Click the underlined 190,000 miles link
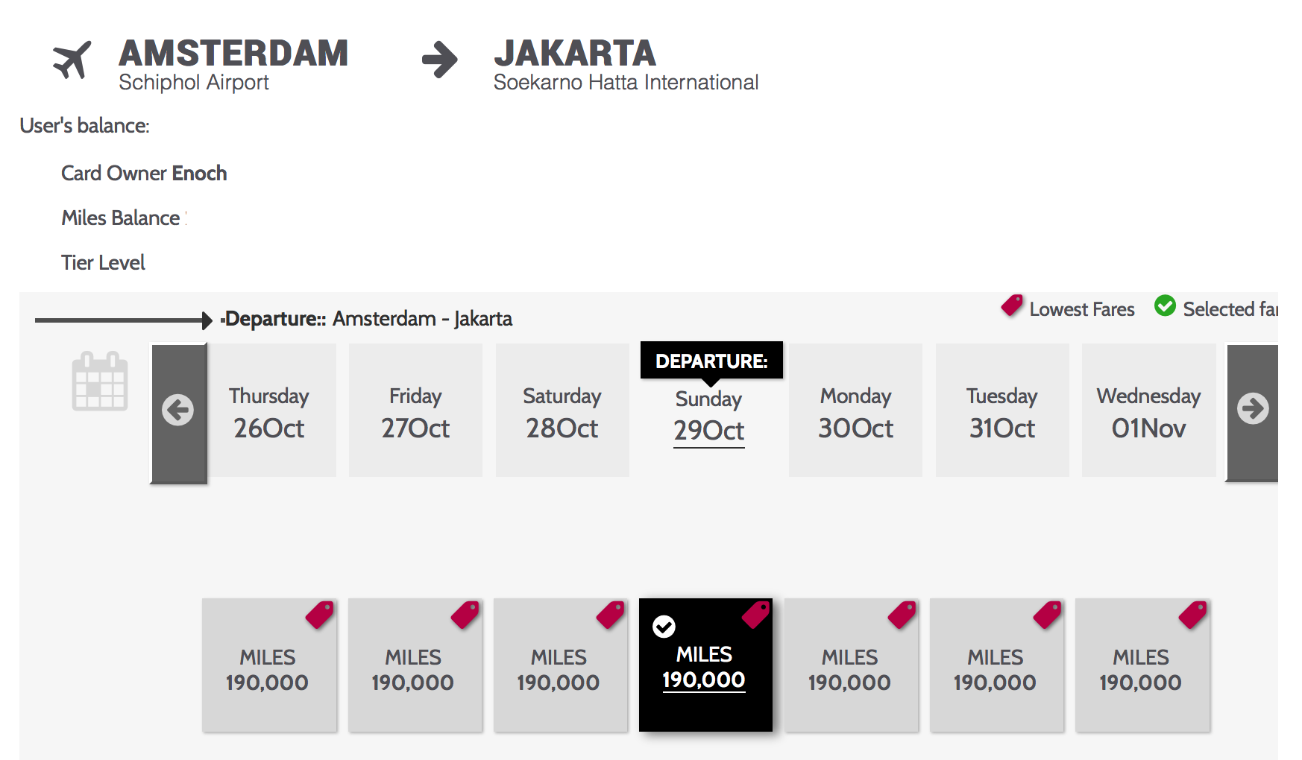Viewport: 1302px width, 760px height. tap(704, 679)
